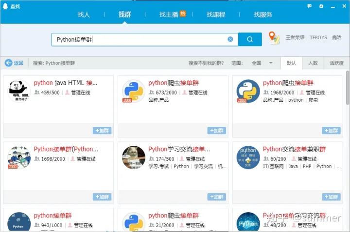This screenshot has width=350, height=232.
Task: Open the nearby map location icon
Action: [x=274, y=38]
